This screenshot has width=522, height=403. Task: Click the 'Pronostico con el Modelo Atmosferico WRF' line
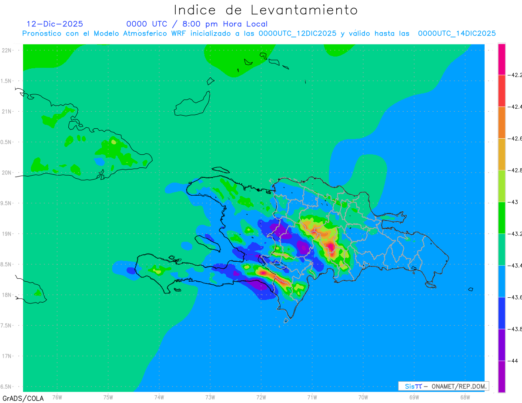259,33
